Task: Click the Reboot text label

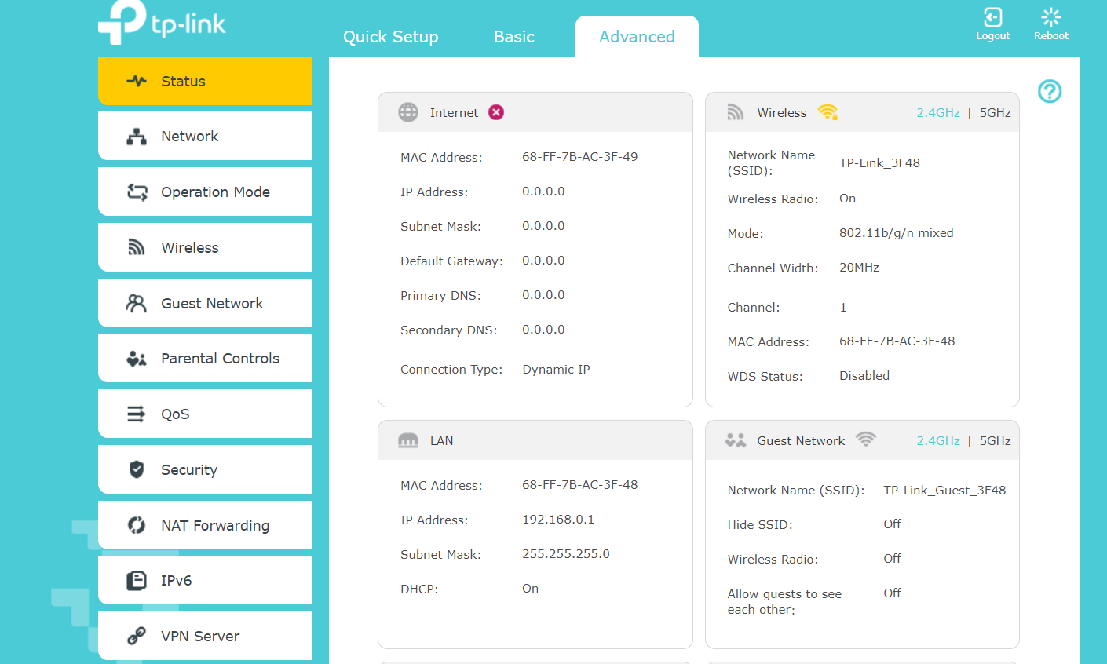Action: coord(1051,36)
